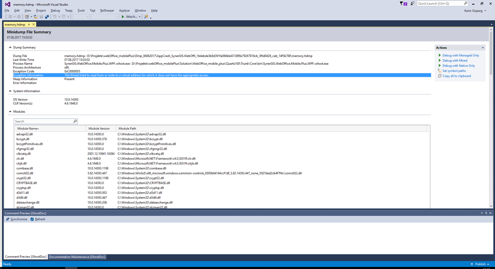Image resolution: width=495 pixels, height=269 pixels.
Task: Click the GhostDoc Synchronize icon
Action: click(8, 219)
